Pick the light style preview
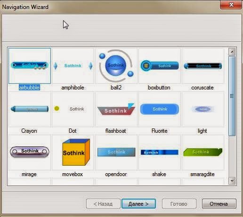This screenshot has width=243, height=217. (203, 109)
